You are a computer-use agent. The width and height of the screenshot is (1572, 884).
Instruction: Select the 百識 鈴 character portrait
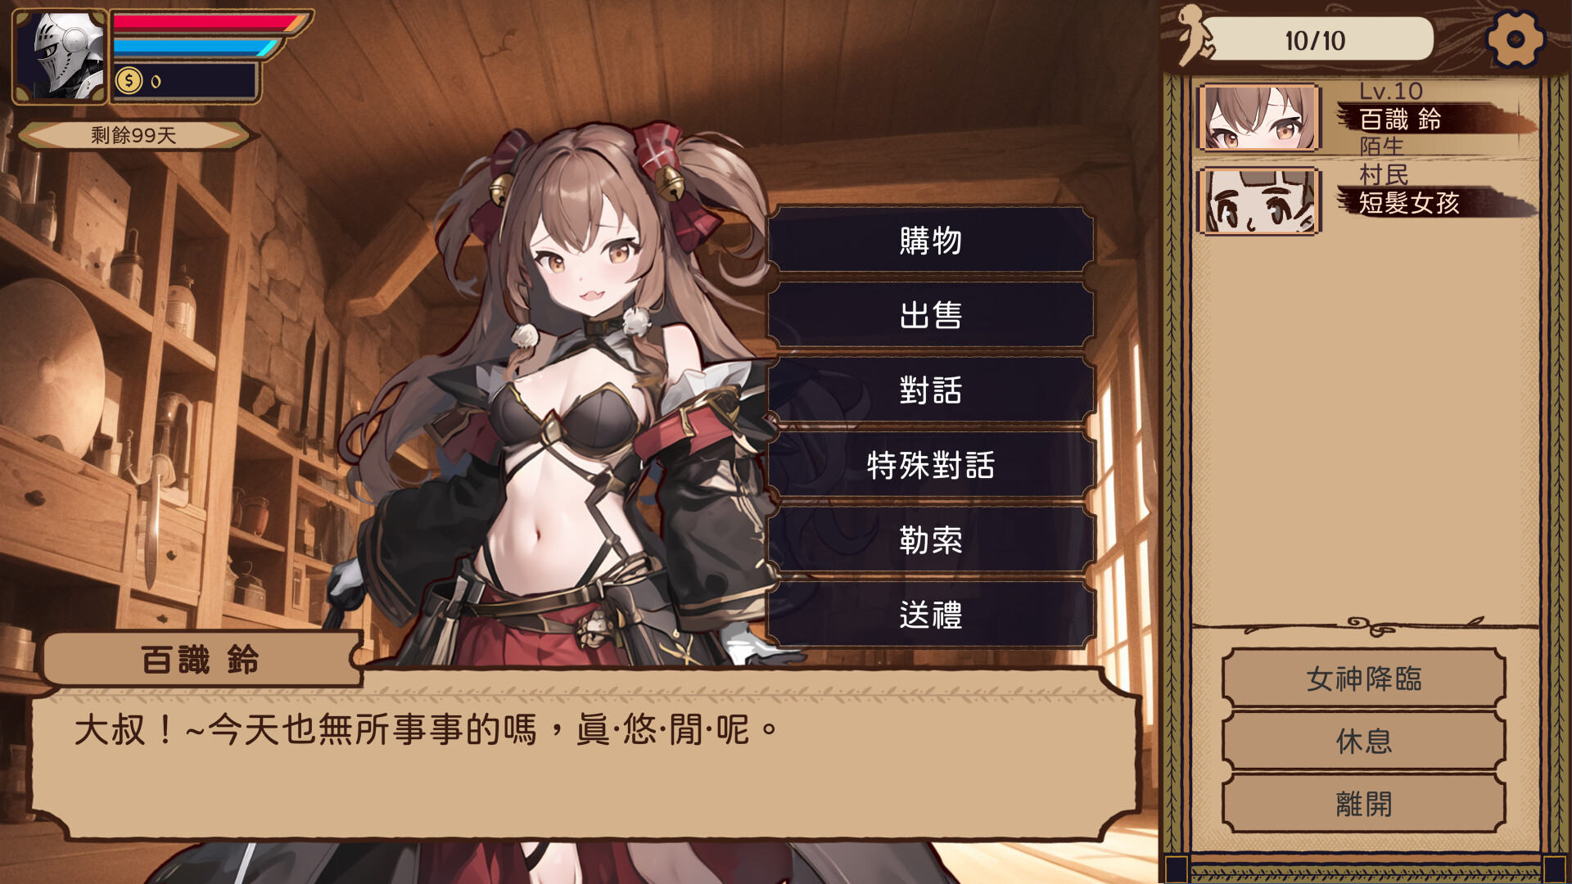(x=1258, y=118)
